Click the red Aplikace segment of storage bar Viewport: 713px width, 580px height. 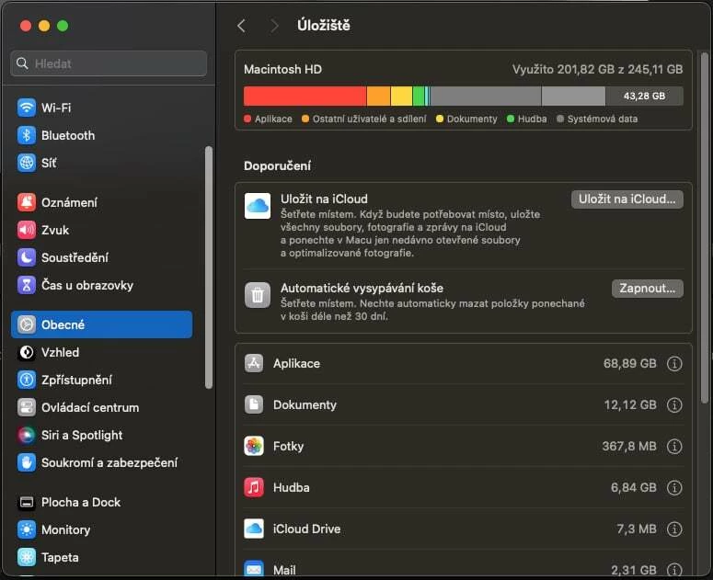pos(305,96)
